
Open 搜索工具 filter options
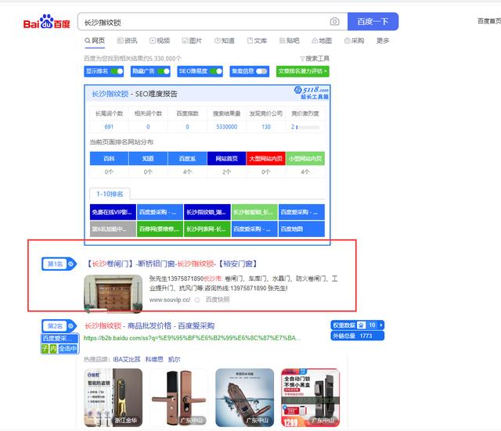(x=315, y=59)
